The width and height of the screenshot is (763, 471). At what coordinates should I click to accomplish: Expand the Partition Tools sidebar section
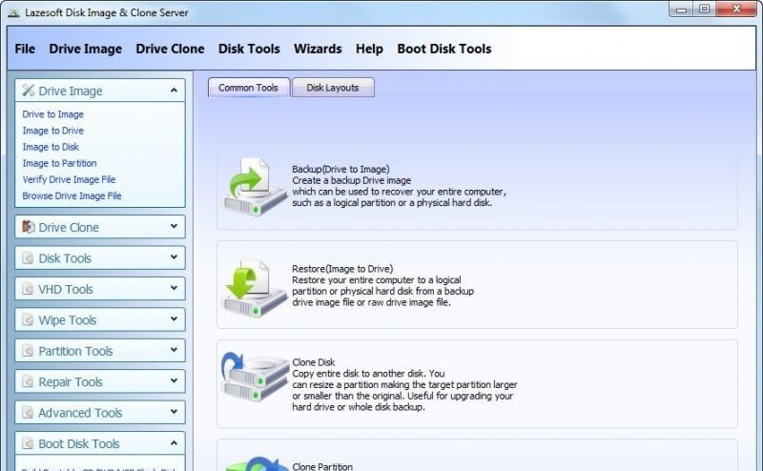coord(174,350)
